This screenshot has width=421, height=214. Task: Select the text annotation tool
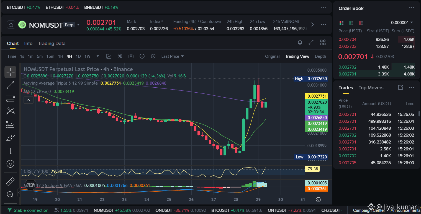pos(10,151)
